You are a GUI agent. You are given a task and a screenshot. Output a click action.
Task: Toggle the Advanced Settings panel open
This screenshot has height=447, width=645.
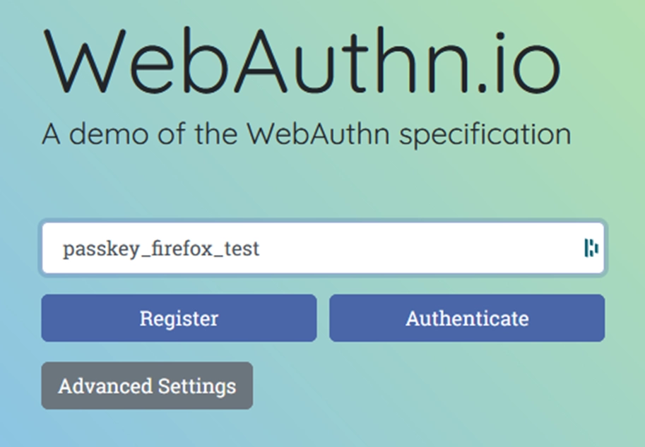[147, 386]
